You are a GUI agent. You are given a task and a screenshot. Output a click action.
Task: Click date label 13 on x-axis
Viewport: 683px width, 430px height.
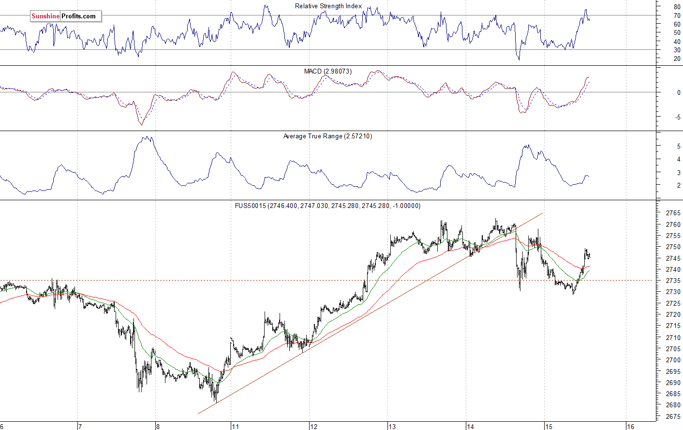pyautogui.click(x=392, y=426)
